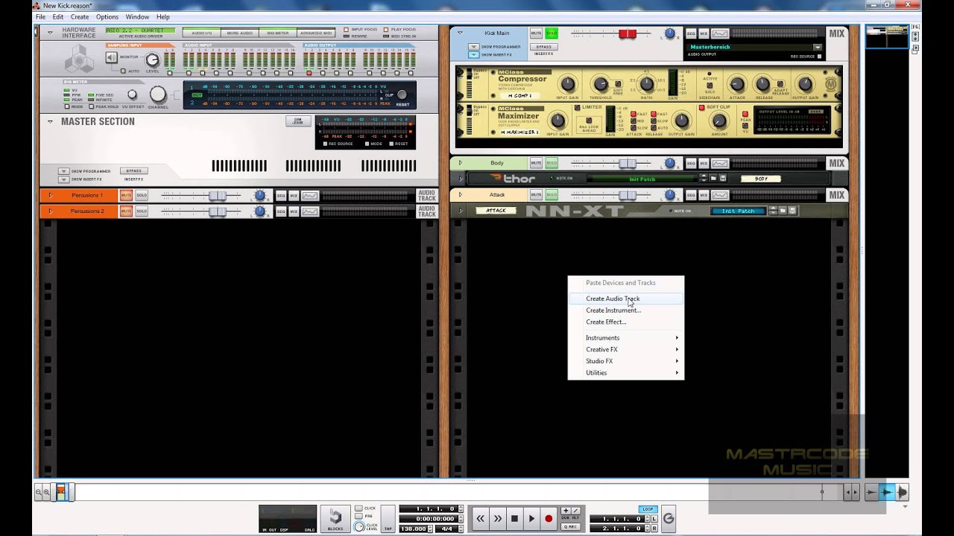954x536 pixels.
Task: Click the Body channel level fader
Action: click(x=628, y=164)
